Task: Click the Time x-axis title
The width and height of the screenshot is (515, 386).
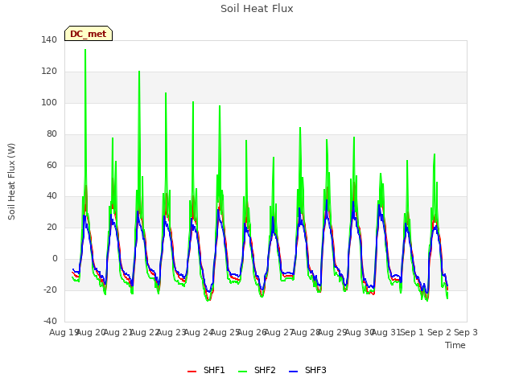Action: tap(455, 345)
